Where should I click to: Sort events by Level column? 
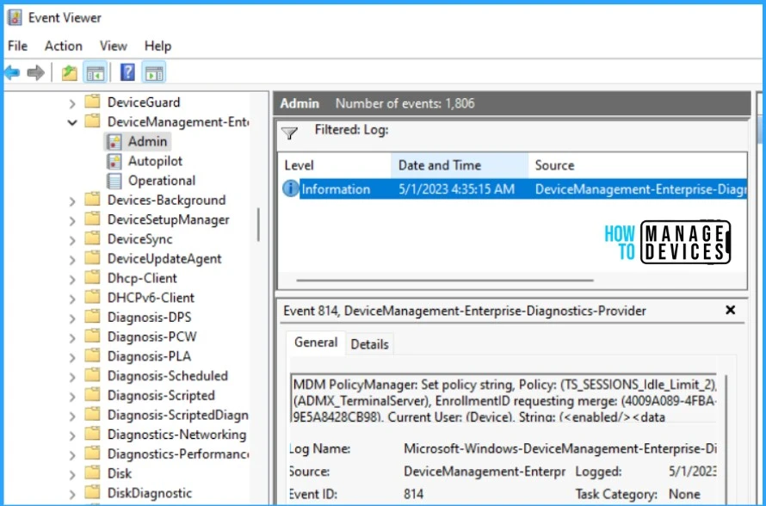(335, 165)
